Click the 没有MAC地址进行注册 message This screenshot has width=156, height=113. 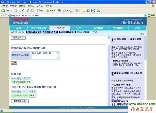21,82
